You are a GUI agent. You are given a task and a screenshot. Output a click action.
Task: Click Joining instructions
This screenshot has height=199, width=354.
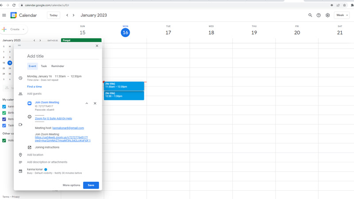click(x=47, y=147)
